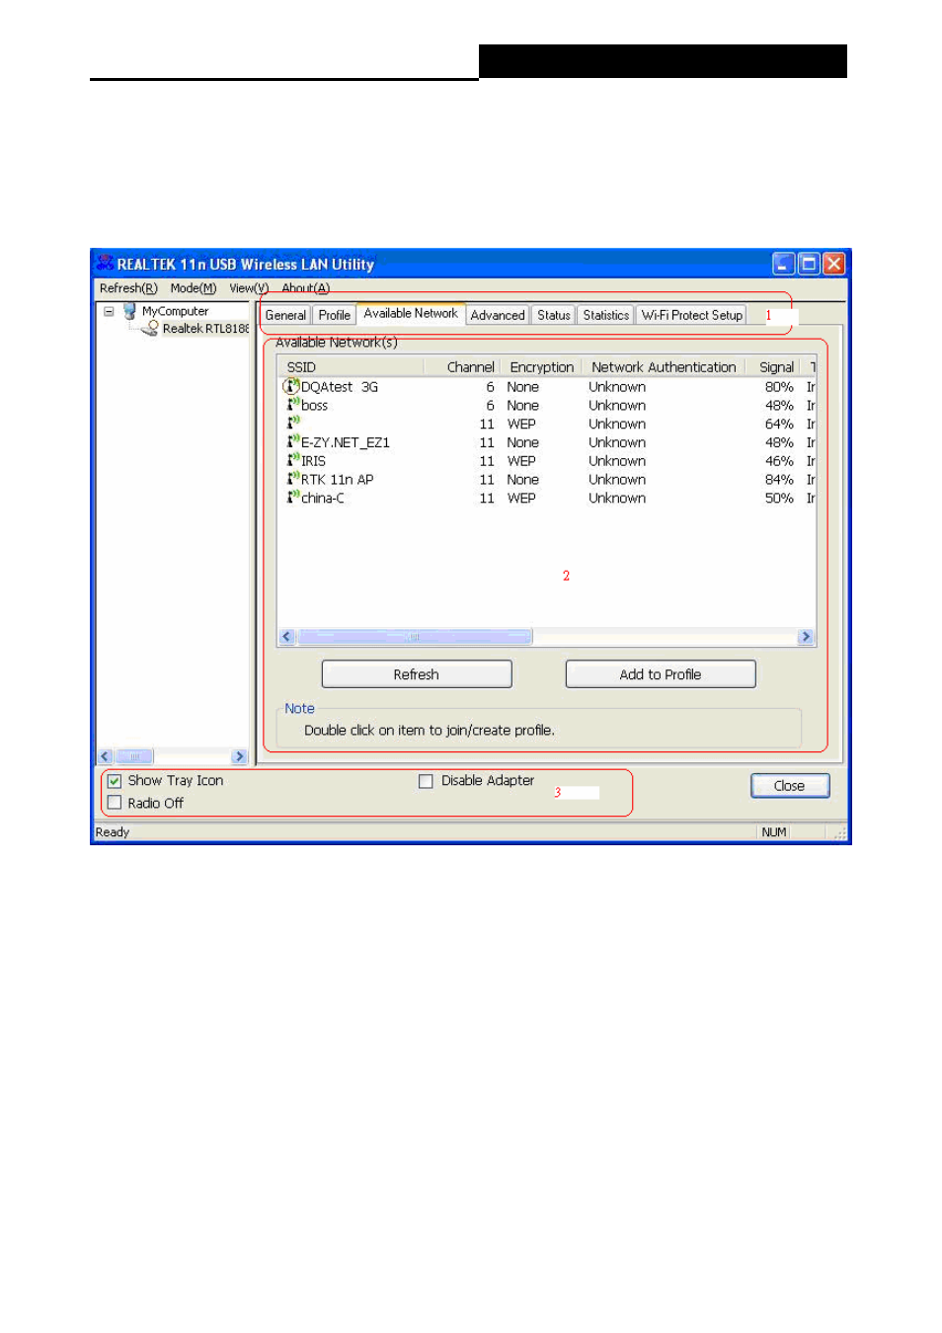Check the Disable Adapter checkbox

click(x=426, y=781)
